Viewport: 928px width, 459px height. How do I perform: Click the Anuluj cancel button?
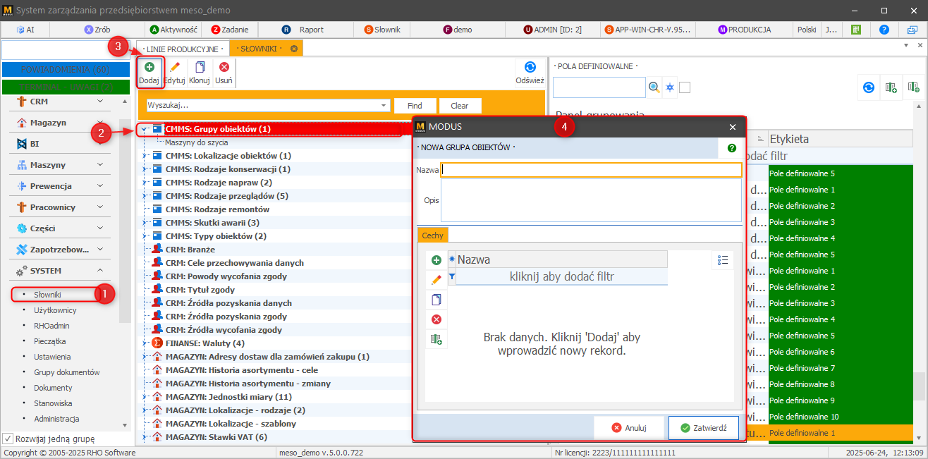(x=628, y=427)
